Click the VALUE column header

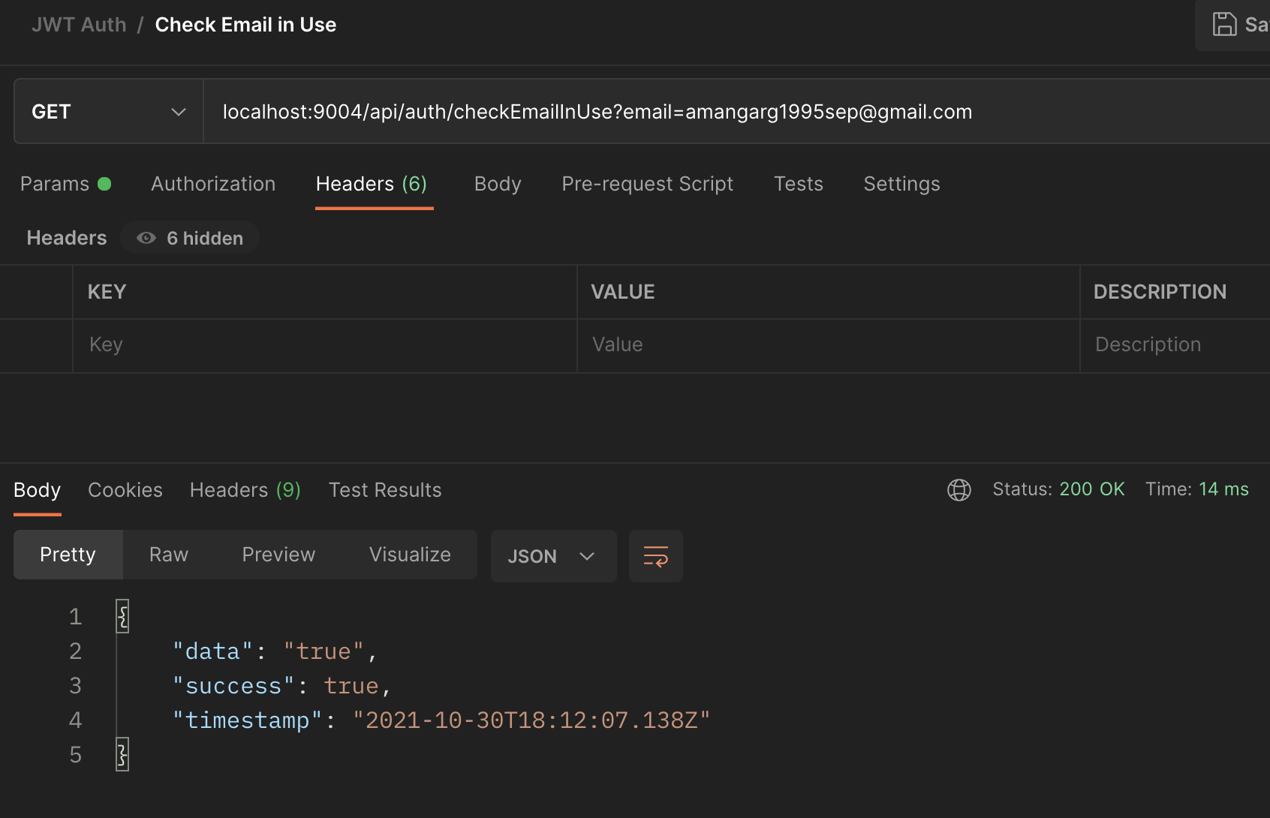pos(623,292)
